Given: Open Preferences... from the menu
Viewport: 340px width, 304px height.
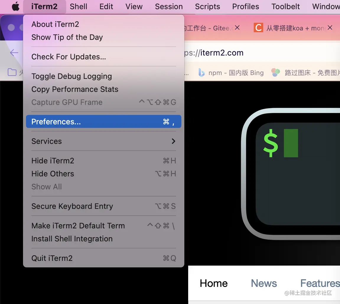Looking at the screenshot, I should [x=104, y=121].
